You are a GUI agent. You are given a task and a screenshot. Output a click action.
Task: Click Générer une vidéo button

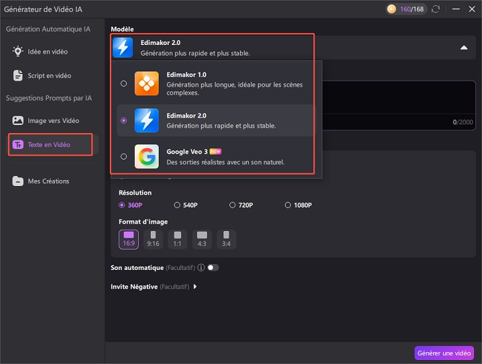[x=444, y=353]
